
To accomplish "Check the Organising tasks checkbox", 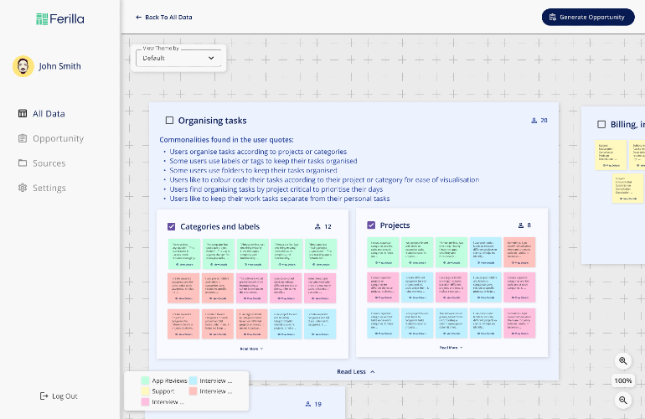I will pos(169,120).
